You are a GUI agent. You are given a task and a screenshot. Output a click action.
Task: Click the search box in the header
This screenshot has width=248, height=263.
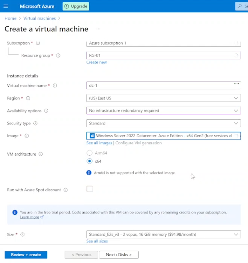(x=242, y=6)
